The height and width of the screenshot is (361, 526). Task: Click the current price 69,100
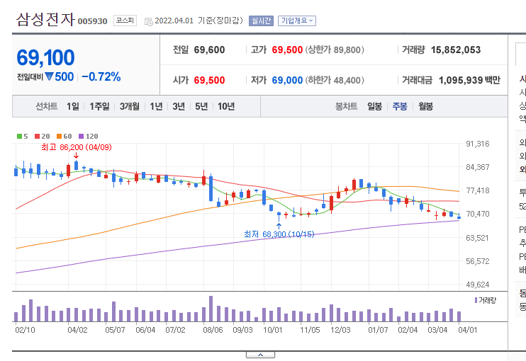point(45,57)
